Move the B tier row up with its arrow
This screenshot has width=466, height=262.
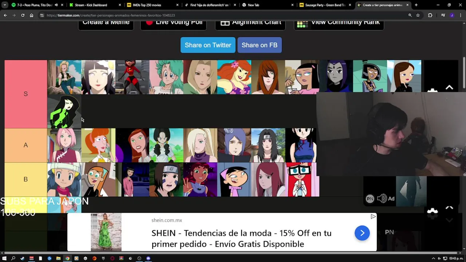tap(449, 208)
